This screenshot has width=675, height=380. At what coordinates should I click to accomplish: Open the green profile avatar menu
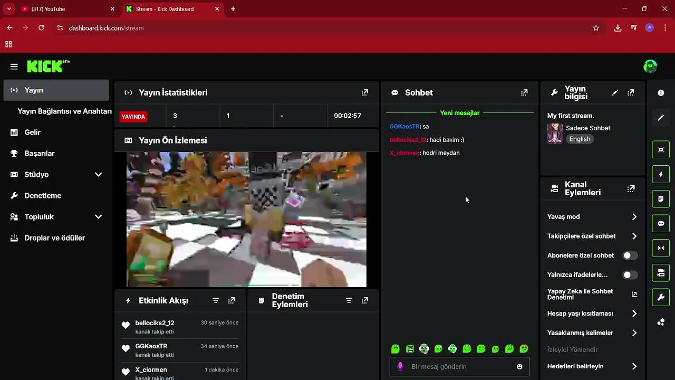click(x=650, y=66)
